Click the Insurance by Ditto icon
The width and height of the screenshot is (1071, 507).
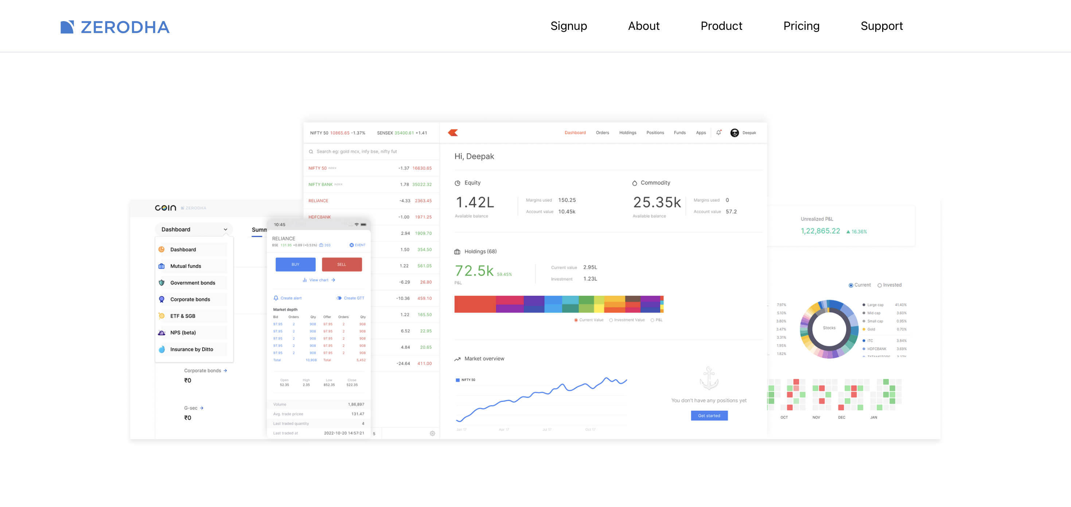[x=162, y=349]
